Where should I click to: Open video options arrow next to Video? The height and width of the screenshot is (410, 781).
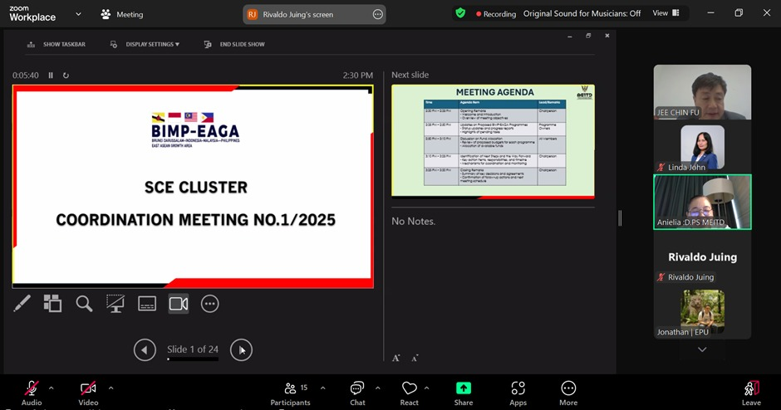click(x=111, y=388)
